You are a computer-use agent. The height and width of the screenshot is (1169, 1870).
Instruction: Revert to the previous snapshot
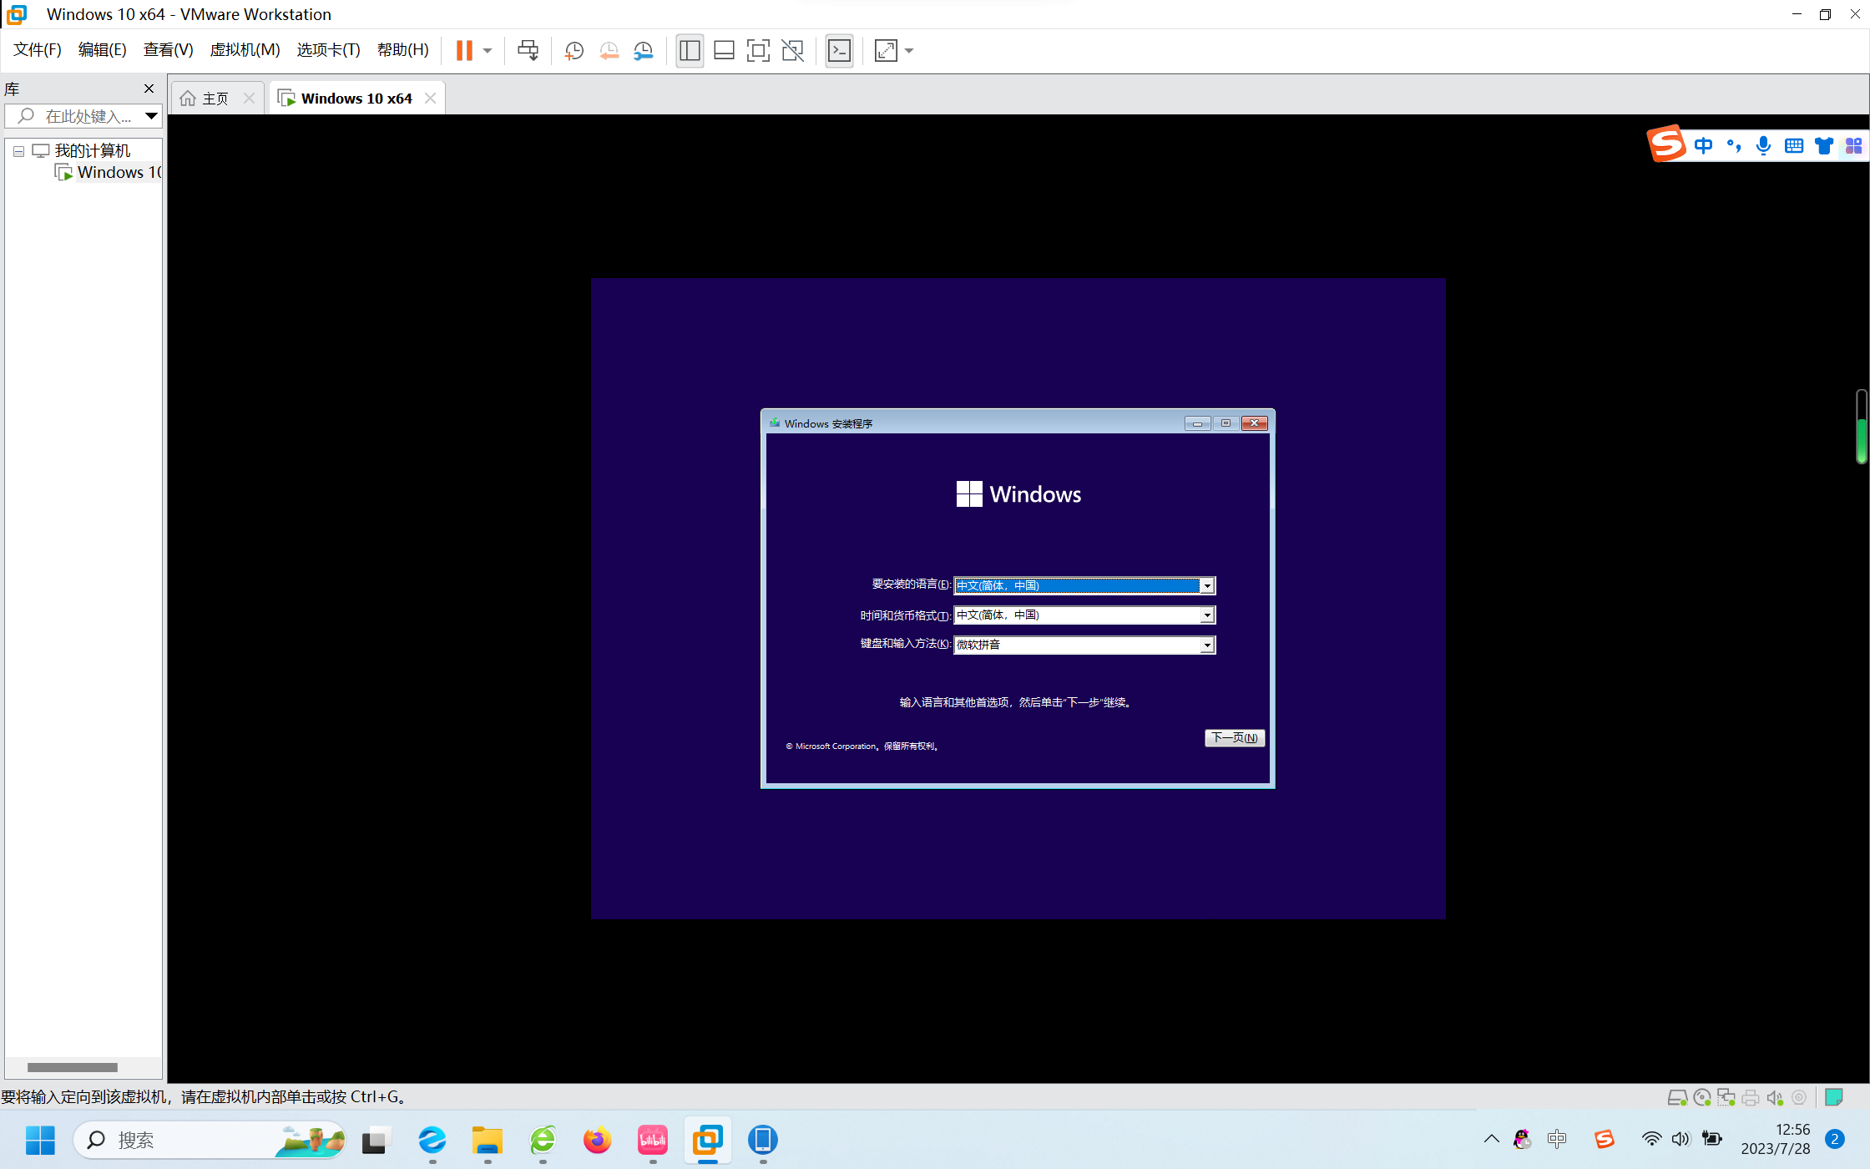pyautogui.click(x=609, y=51)
